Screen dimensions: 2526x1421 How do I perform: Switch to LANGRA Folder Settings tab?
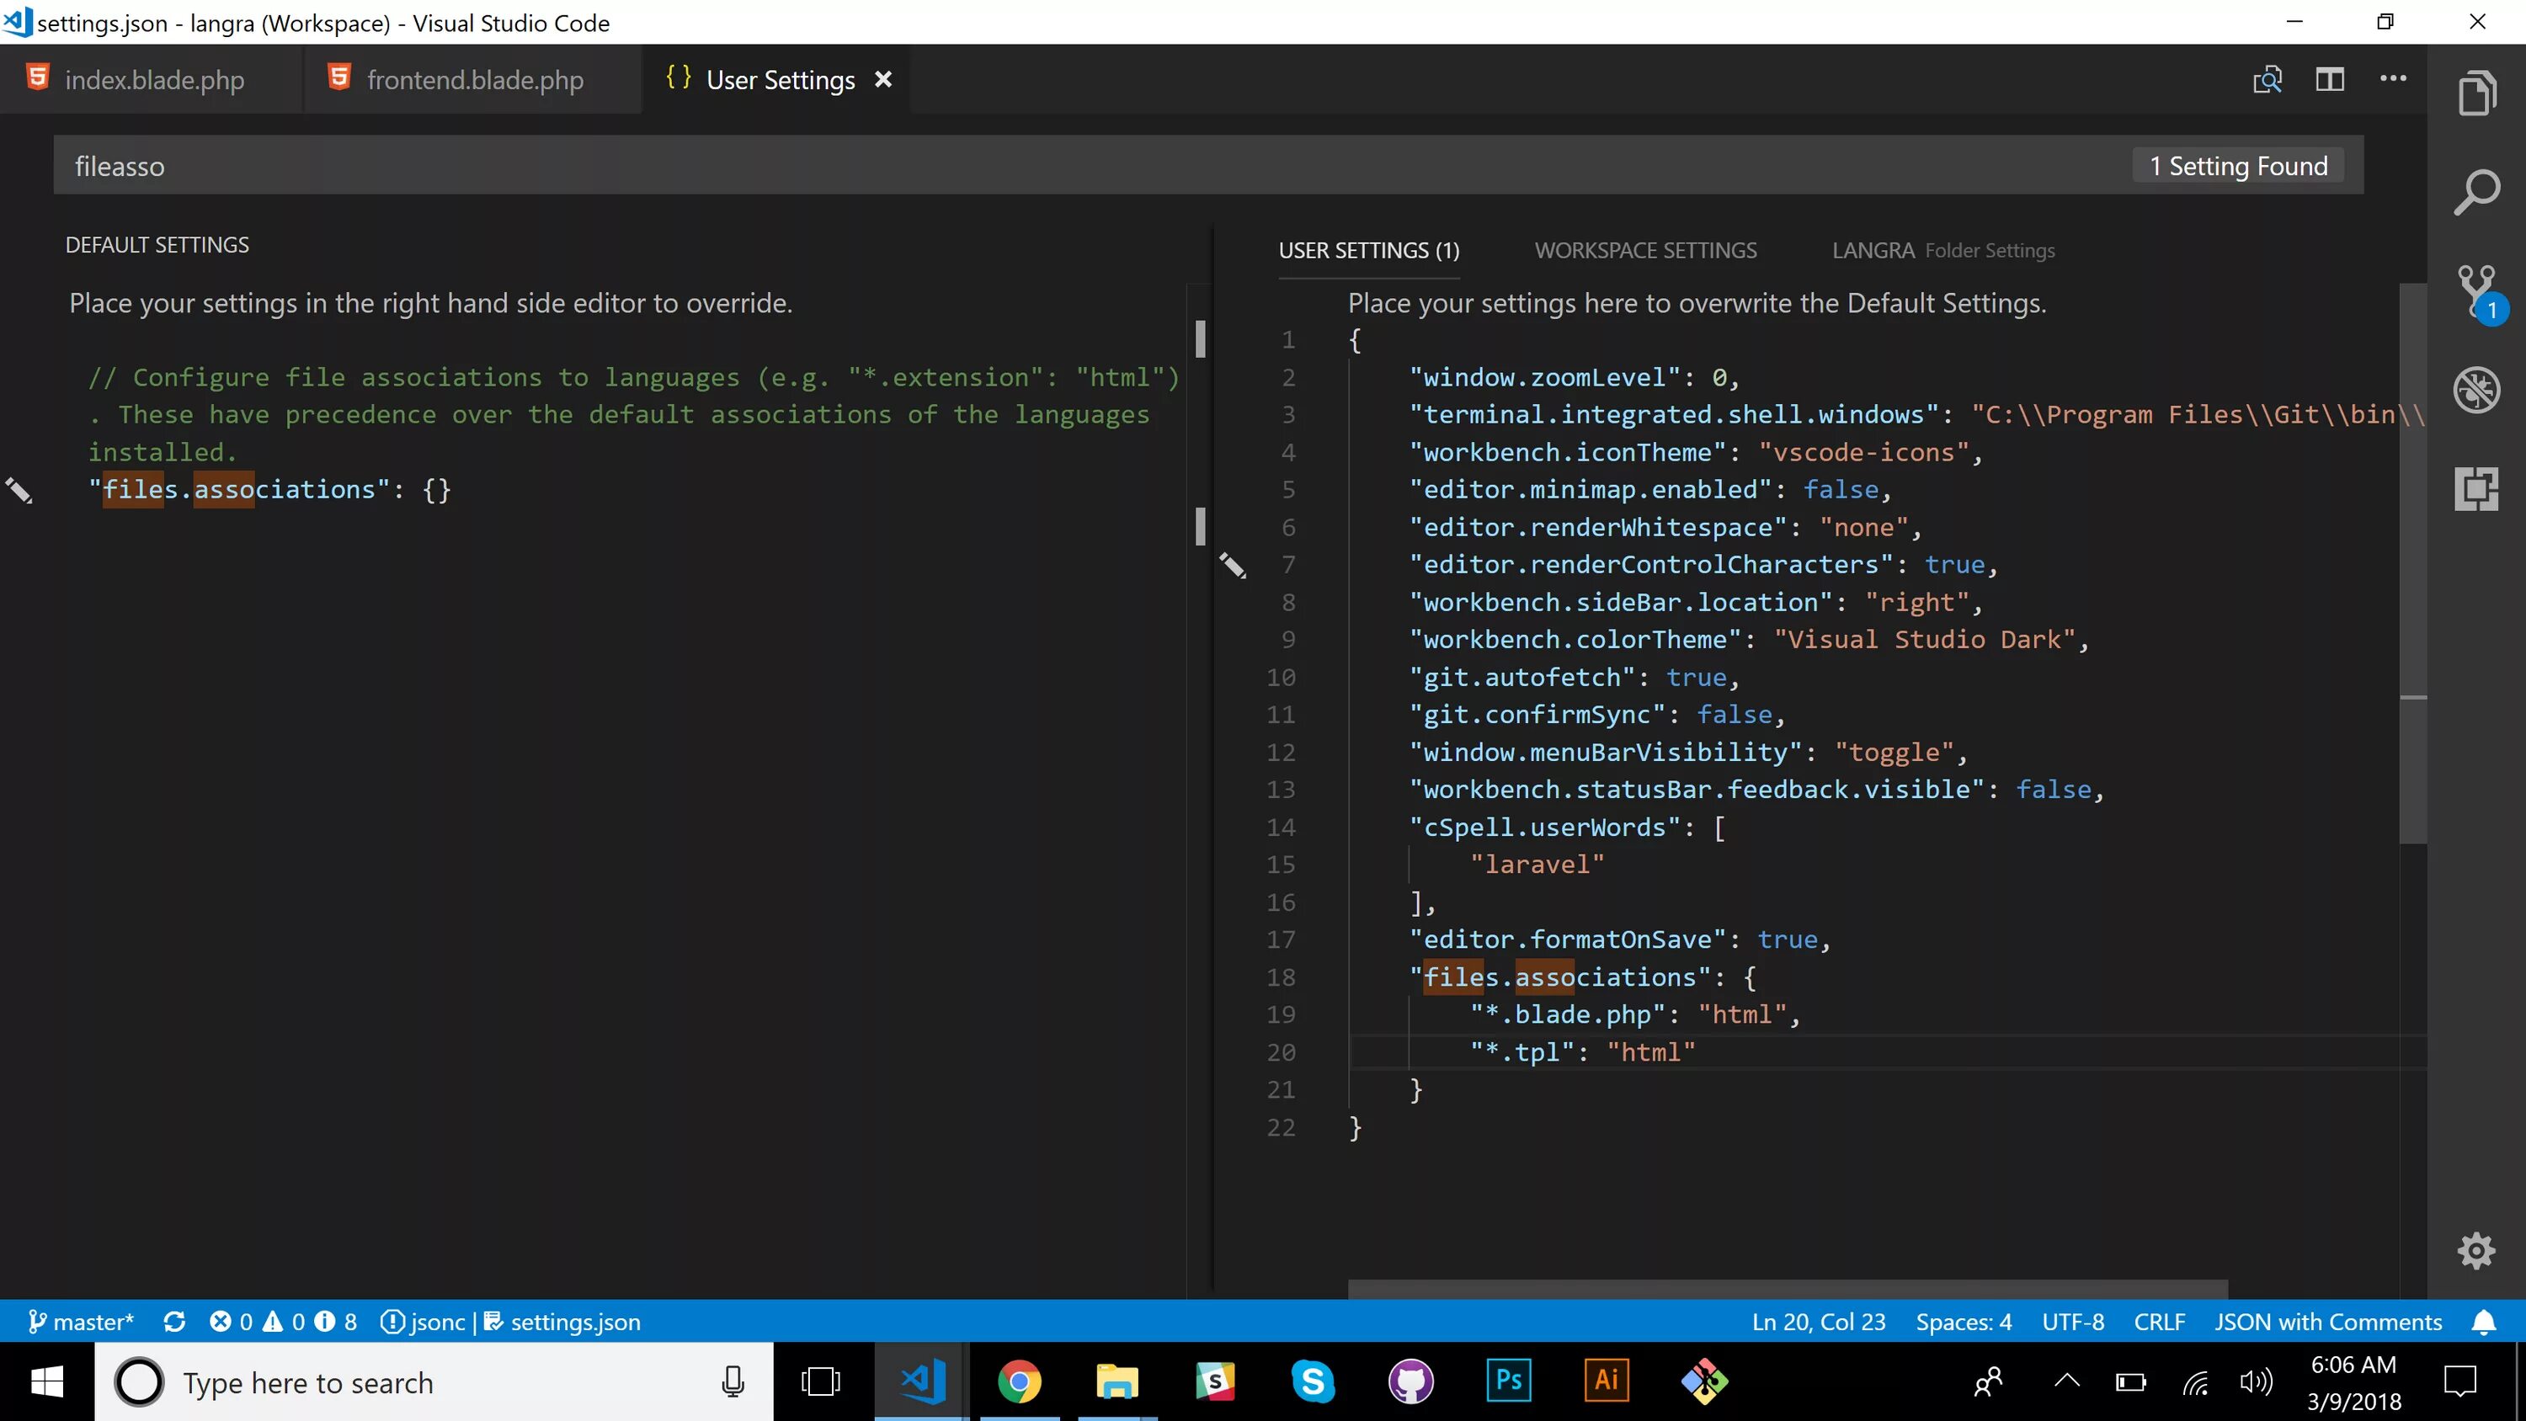coord(1943,251)
